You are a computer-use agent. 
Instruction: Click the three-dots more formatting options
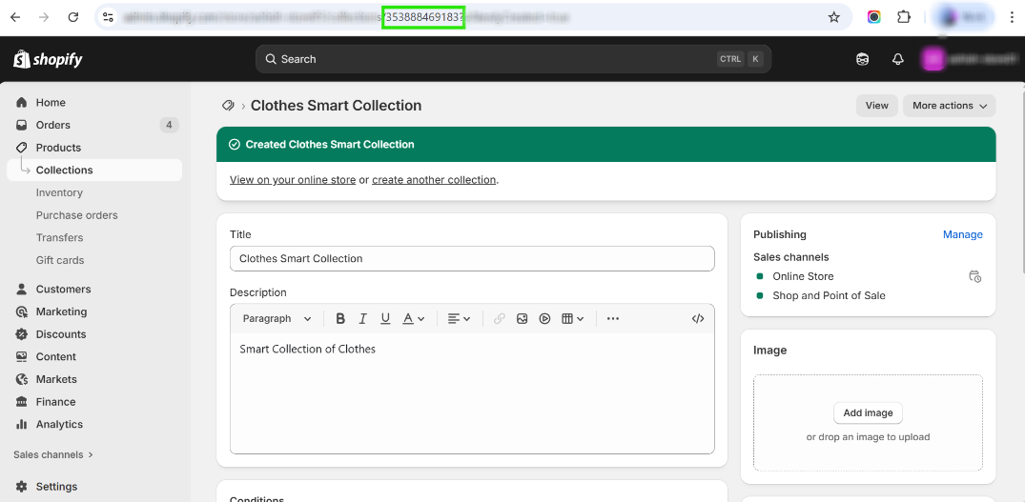click(x=613, y=319)
